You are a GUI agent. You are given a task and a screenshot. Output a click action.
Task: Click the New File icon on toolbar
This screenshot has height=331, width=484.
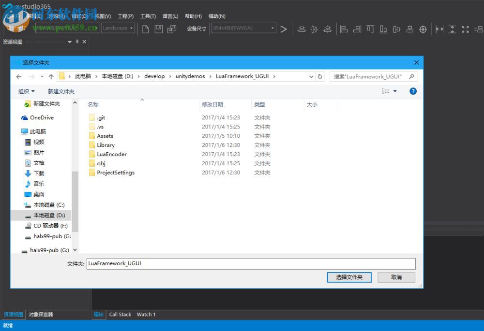[146, 29]
